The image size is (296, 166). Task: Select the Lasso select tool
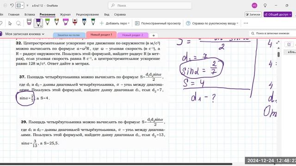pos(18,23)
